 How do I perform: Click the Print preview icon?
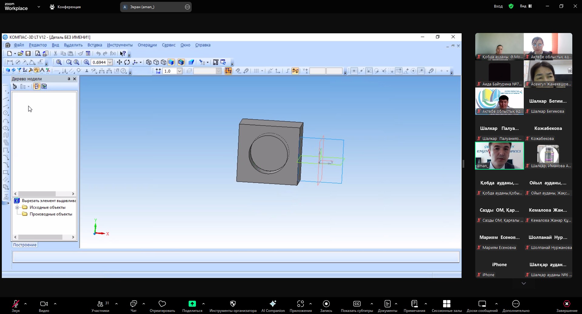point(38,54)
